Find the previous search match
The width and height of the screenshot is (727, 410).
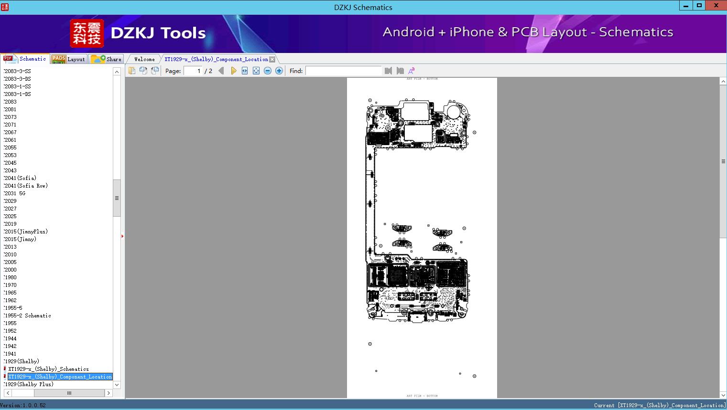pos(388,71)
